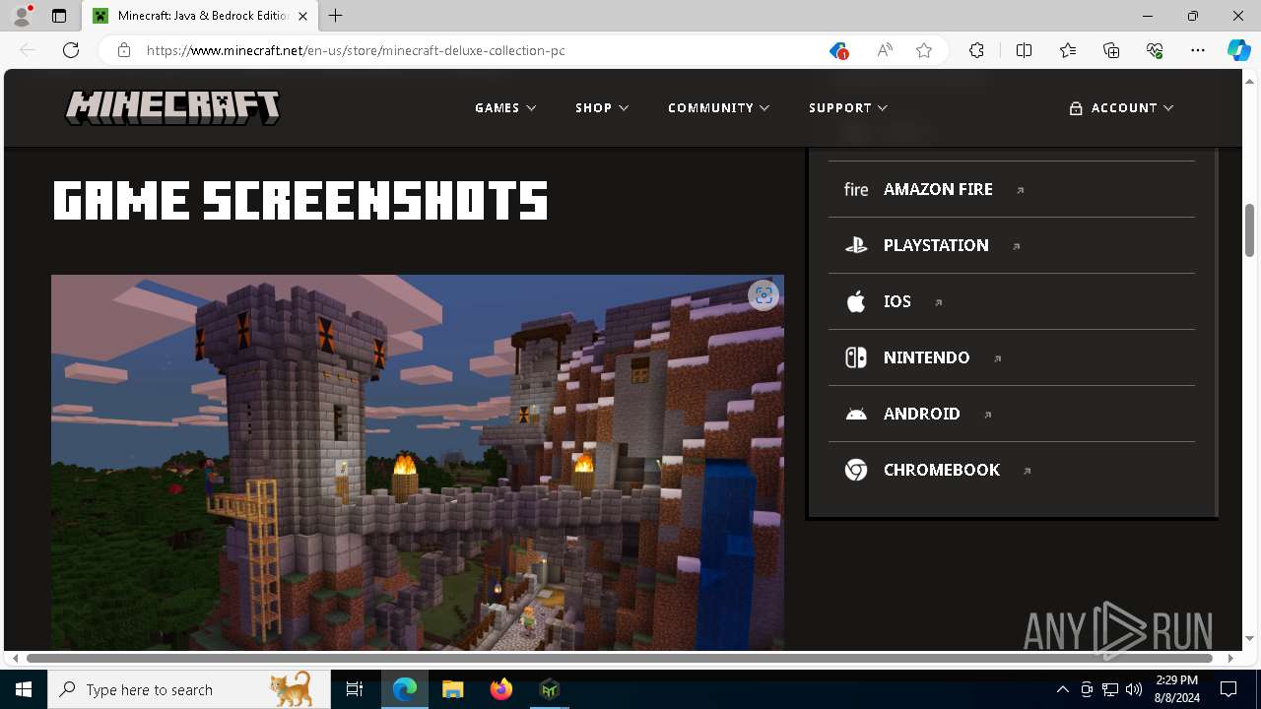
Task: Add this page to favorites star
Action: tap(924, 50)
